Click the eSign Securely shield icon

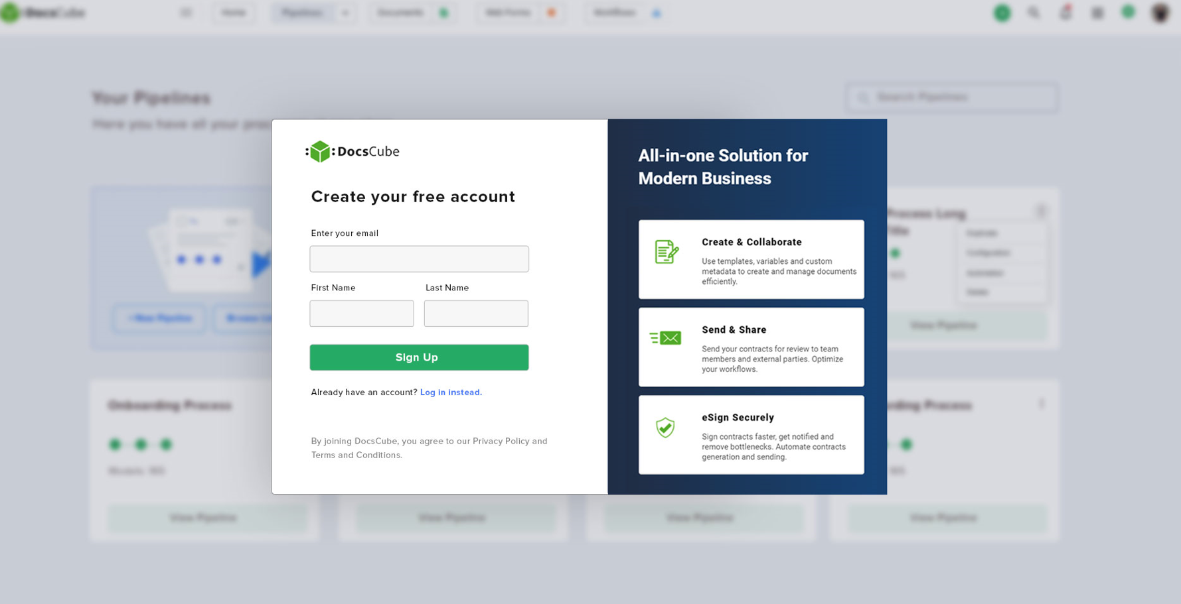tap(665, 428)
